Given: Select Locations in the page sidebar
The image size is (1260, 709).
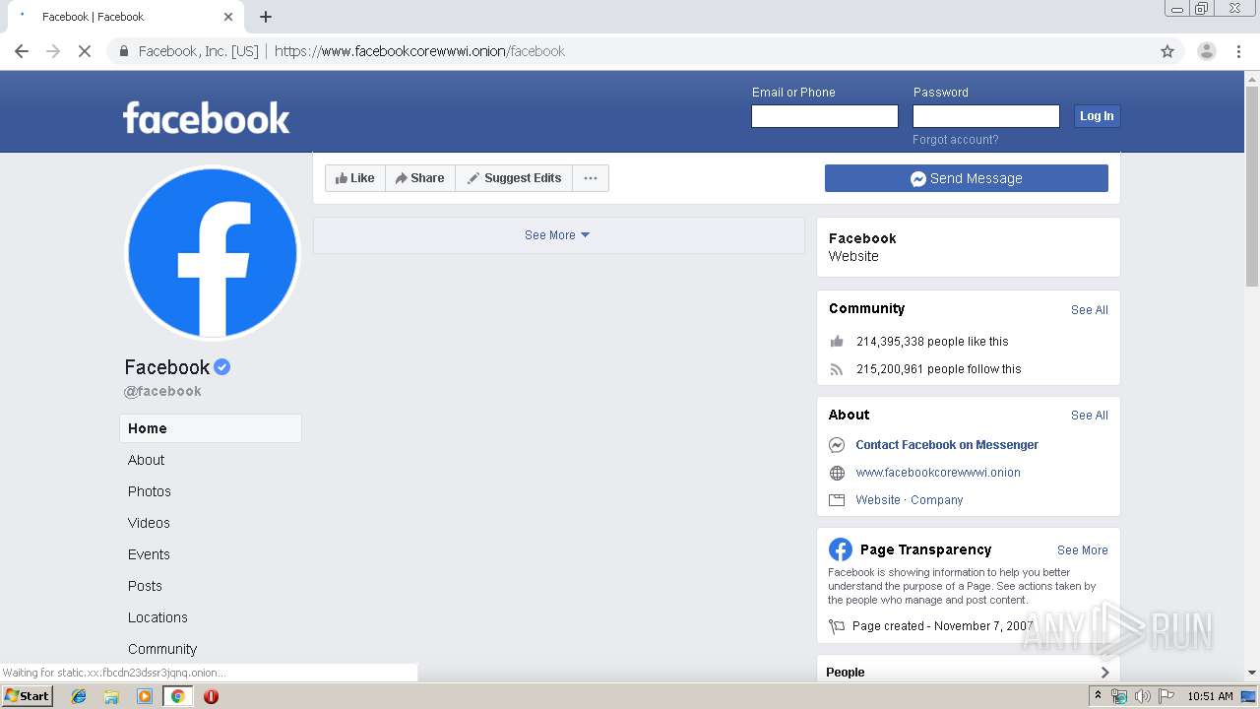Looking at the screenshot, I should coord(157,617).
